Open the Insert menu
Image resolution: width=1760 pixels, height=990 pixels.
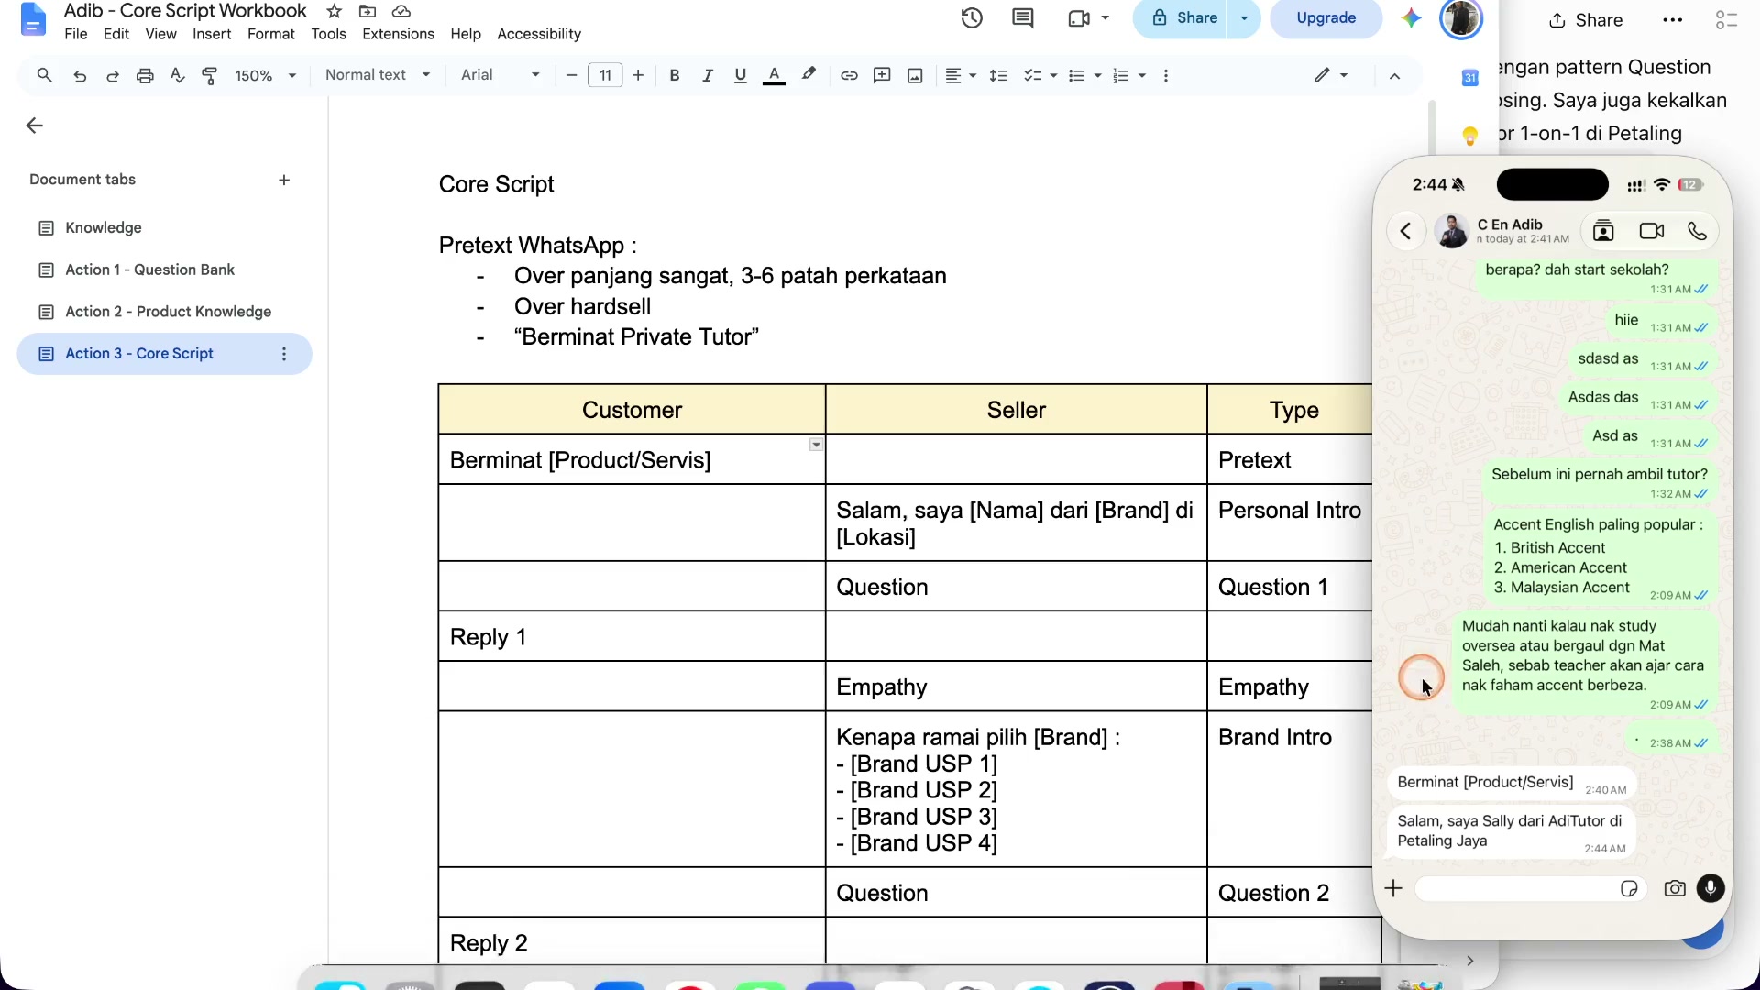pos(212,34)
